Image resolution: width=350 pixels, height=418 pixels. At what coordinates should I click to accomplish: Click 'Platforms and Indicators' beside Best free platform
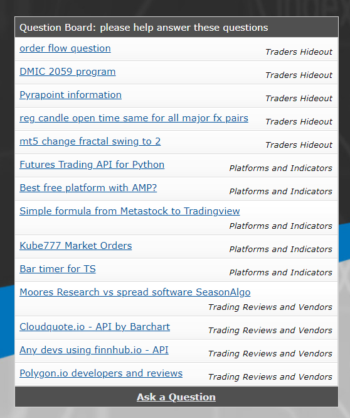(281, 191)
